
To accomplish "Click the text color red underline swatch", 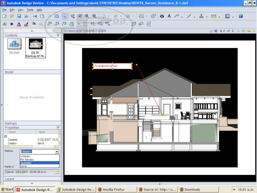I will pos(19,24).
